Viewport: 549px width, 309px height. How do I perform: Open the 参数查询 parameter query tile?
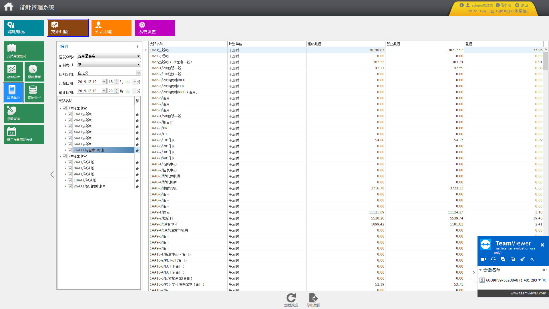pyautogui.click(x=24, y=113)
